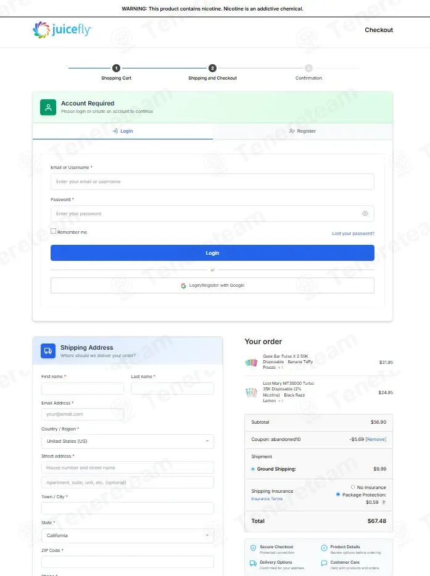430x576 pixels.
Task: Choose the No Insurance radio option
Action: pos(353,487)
